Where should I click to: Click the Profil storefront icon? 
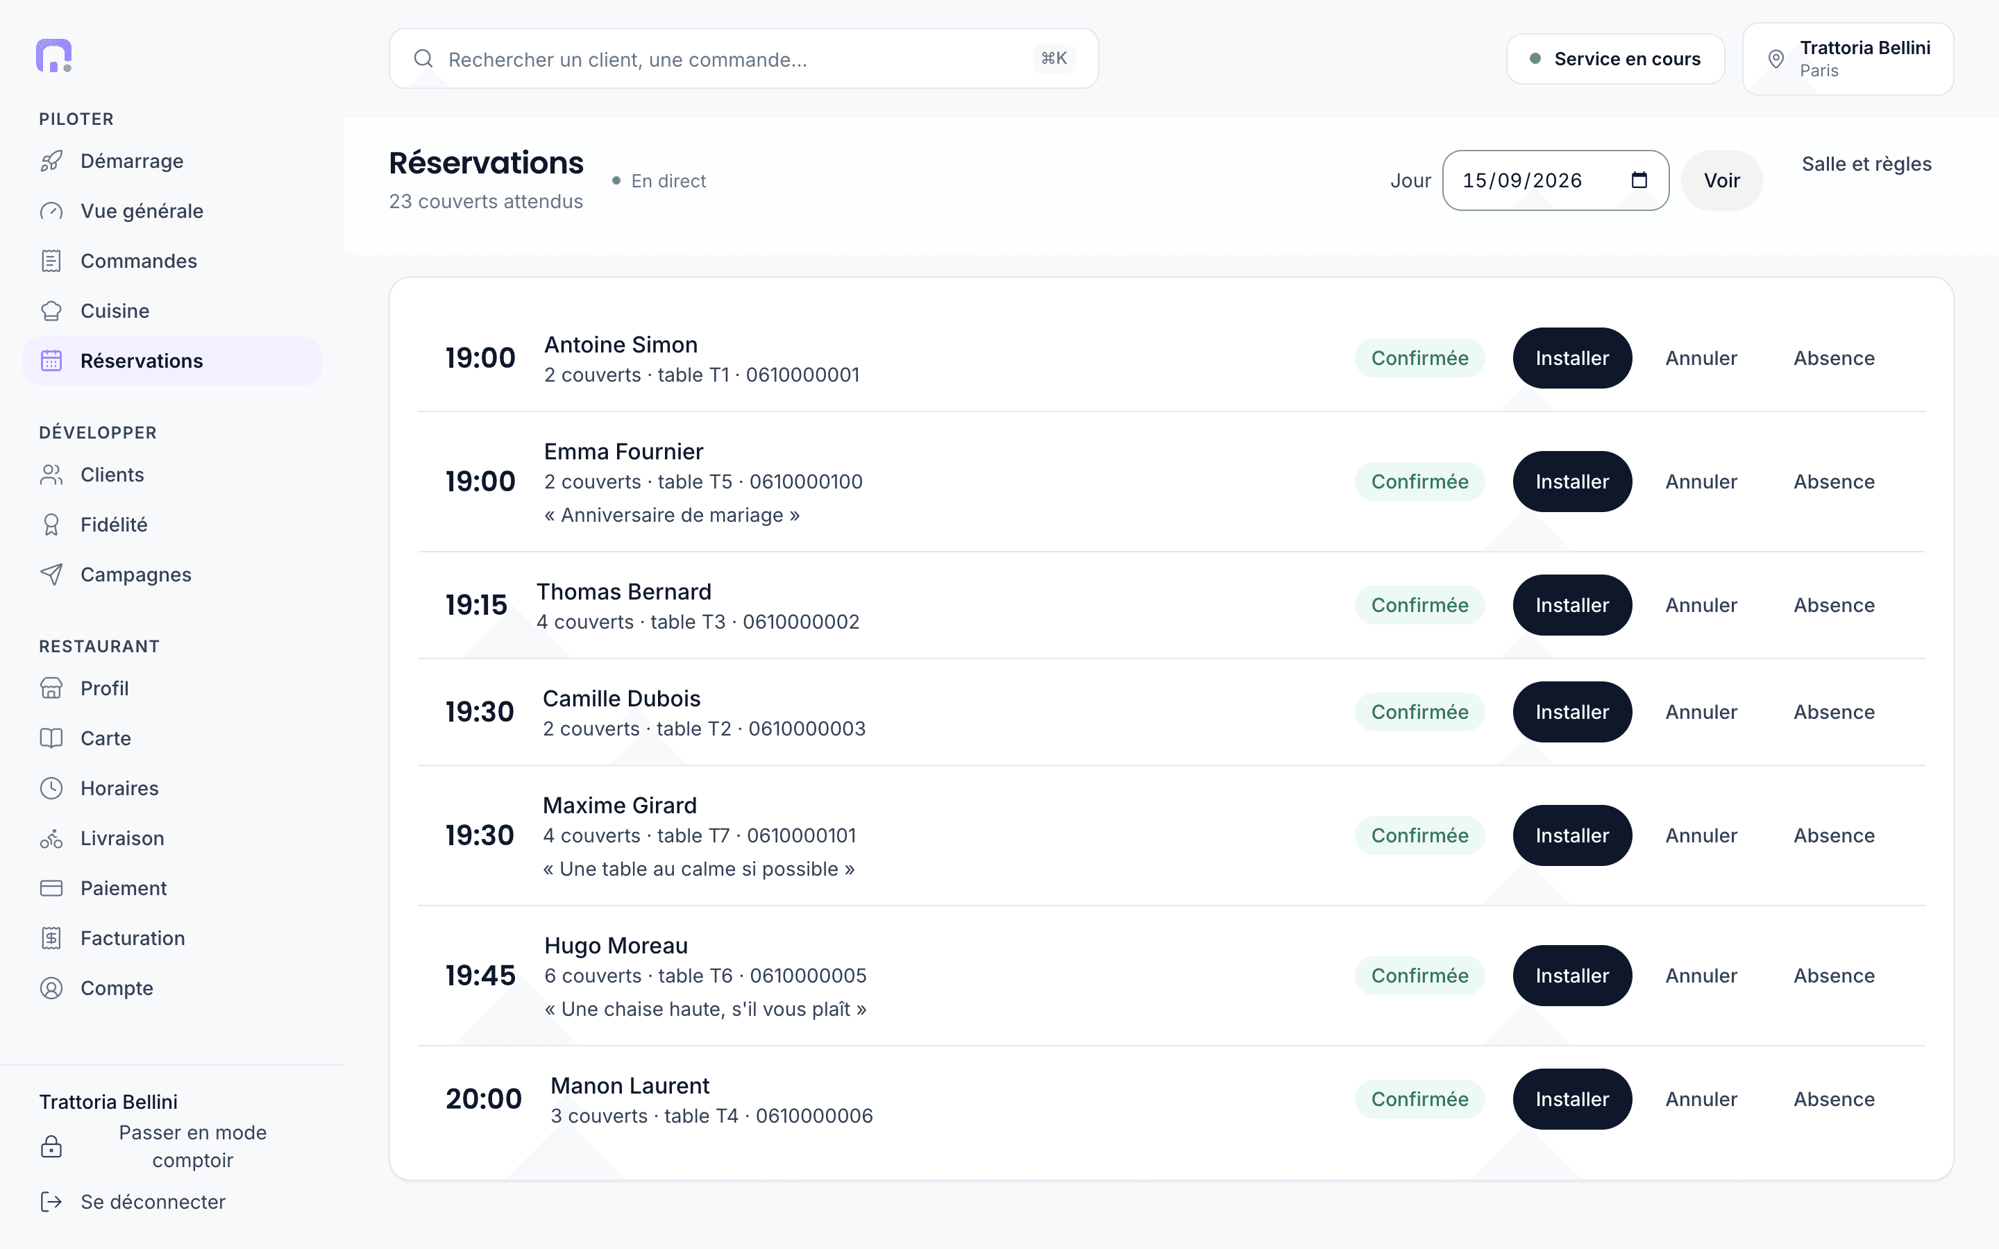pyautogui.click(x=51, y=688)
